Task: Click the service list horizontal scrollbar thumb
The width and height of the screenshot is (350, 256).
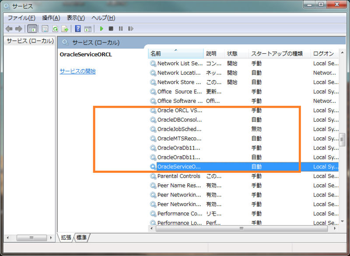Action: pos(242,228)
